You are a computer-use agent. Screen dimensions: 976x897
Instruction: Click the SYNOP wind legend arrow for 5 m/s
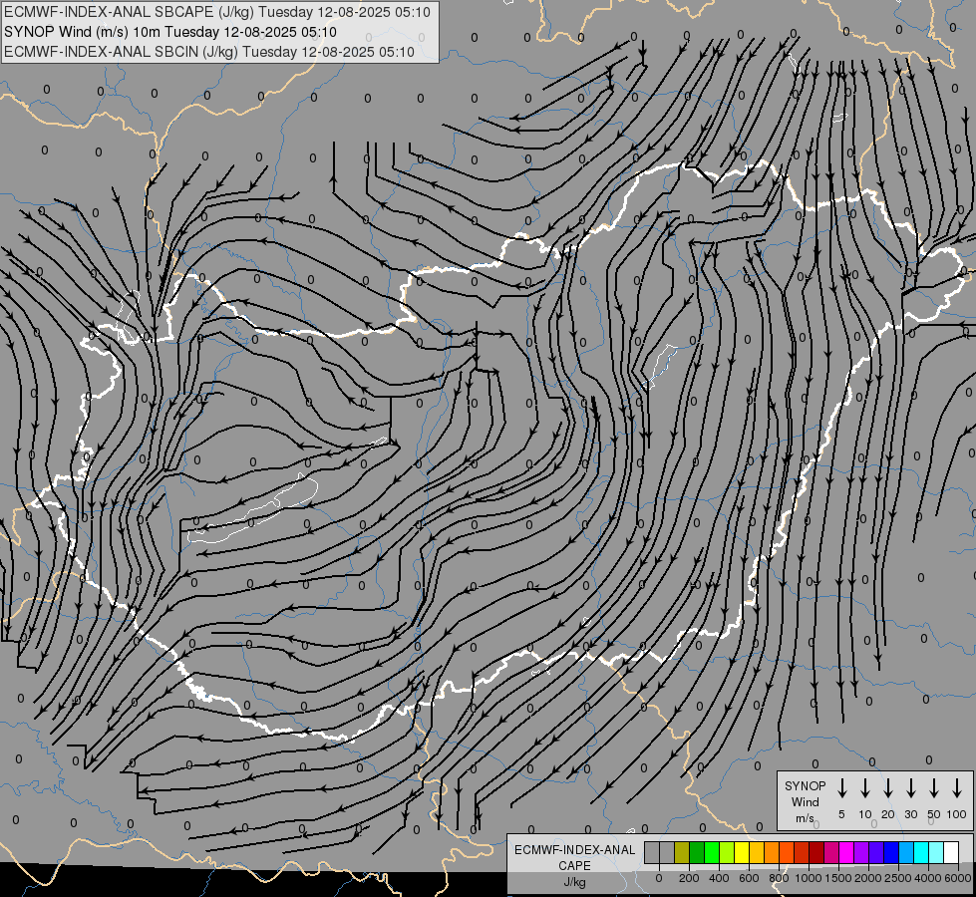pos(841,788)
